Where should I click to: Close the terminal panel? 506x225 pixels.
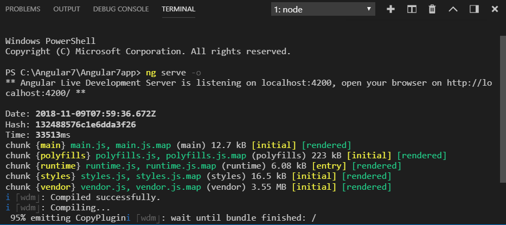point(495,9)
